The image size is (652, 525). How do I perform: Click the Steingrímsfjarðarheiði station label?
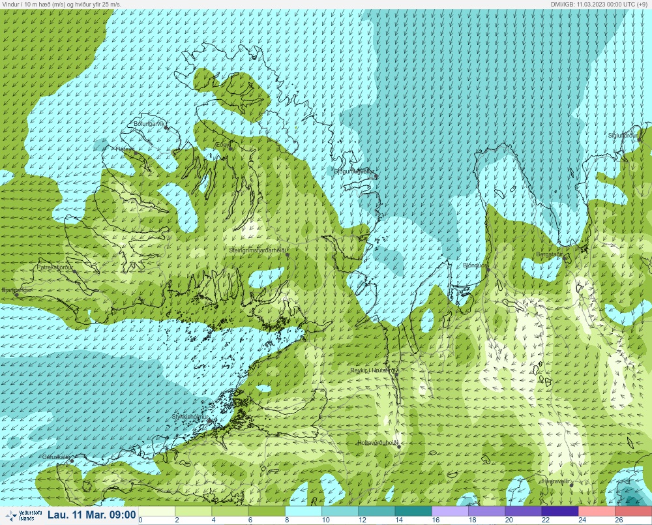(258, 250)
